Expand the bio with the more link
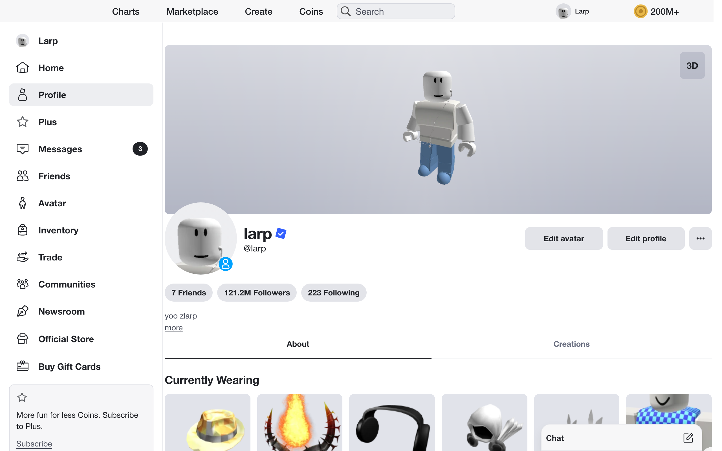The width and height of the screenshot is (722, 451). [174, 328]
